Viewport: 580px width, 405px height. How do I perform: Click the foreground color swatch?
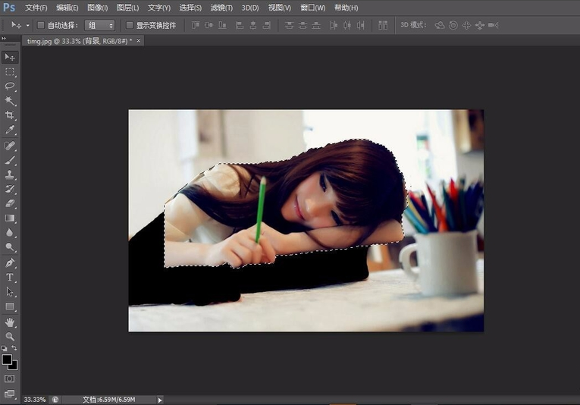7,359
